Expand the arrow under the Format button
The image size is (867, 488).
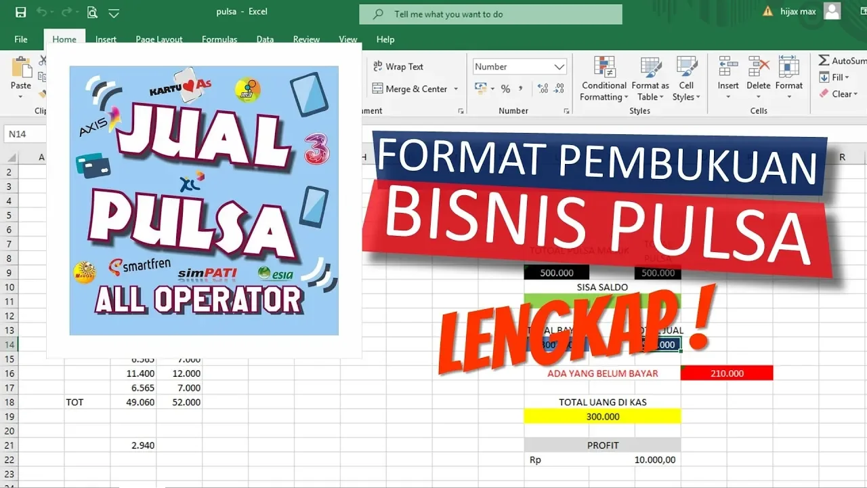789,97
